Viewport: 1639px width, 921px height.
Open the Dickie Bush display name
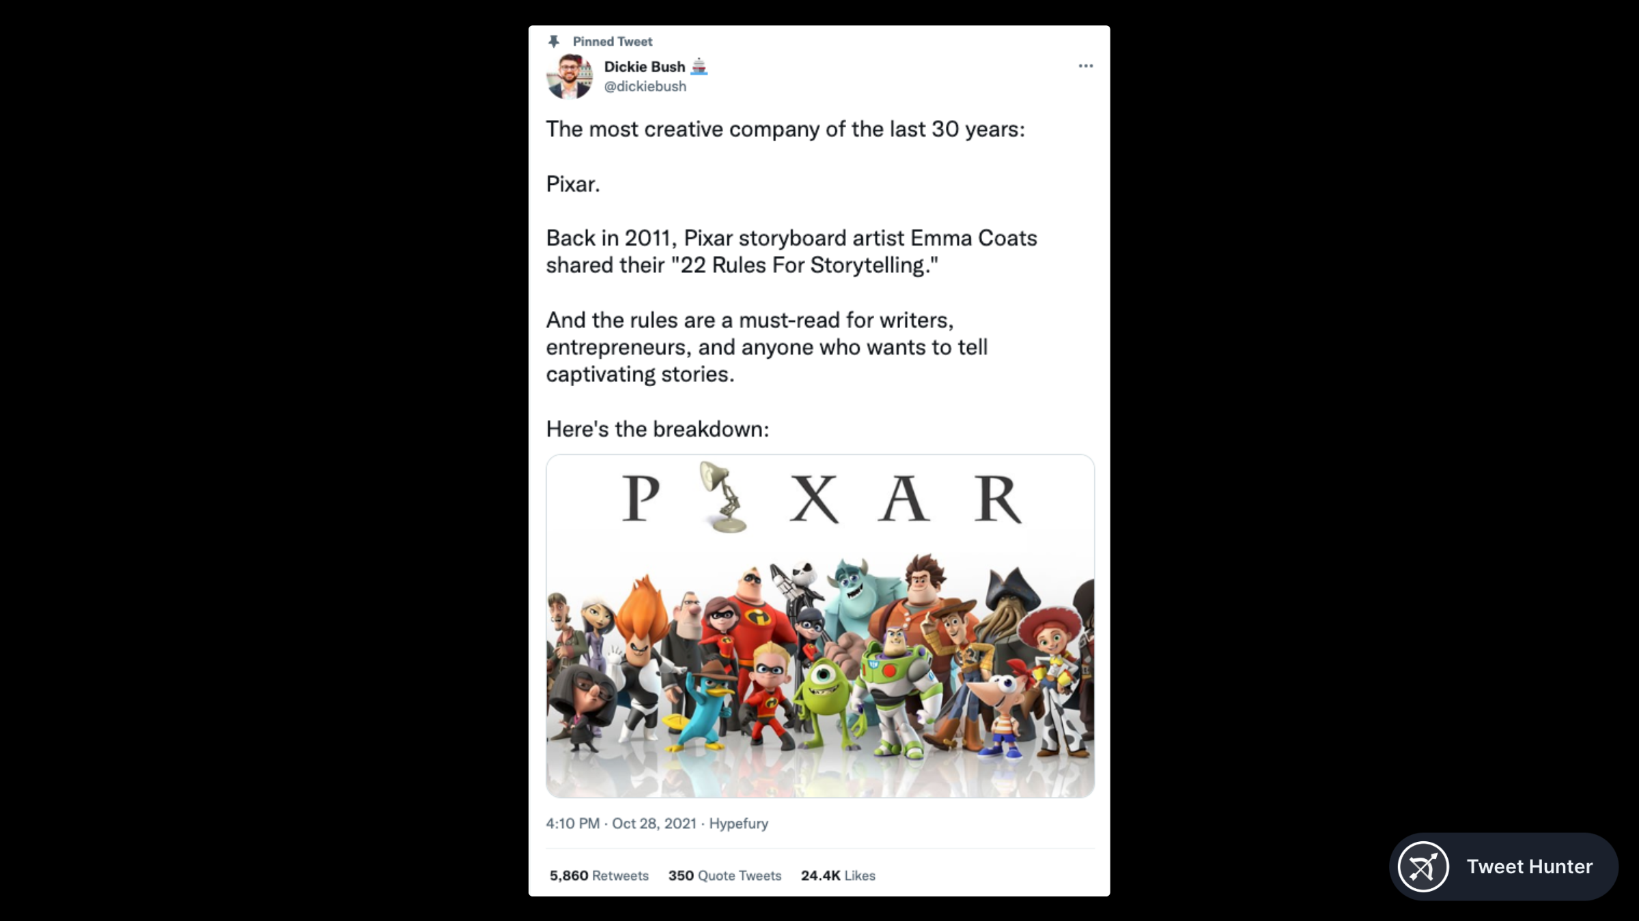[x=644, y=66]
